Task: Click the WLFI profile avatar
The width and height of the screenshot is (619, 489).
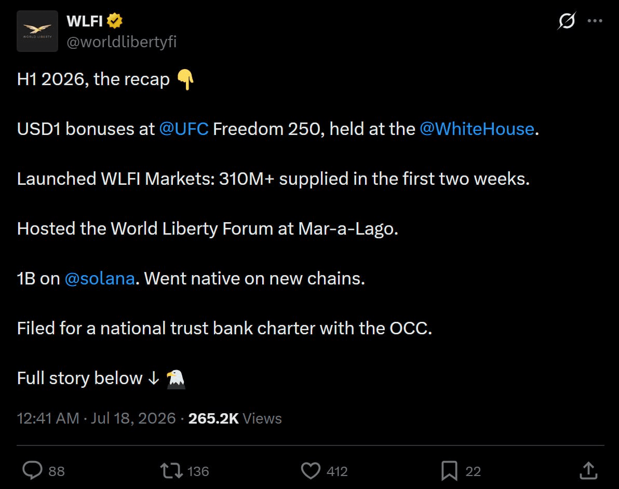Action: (37, 31)
